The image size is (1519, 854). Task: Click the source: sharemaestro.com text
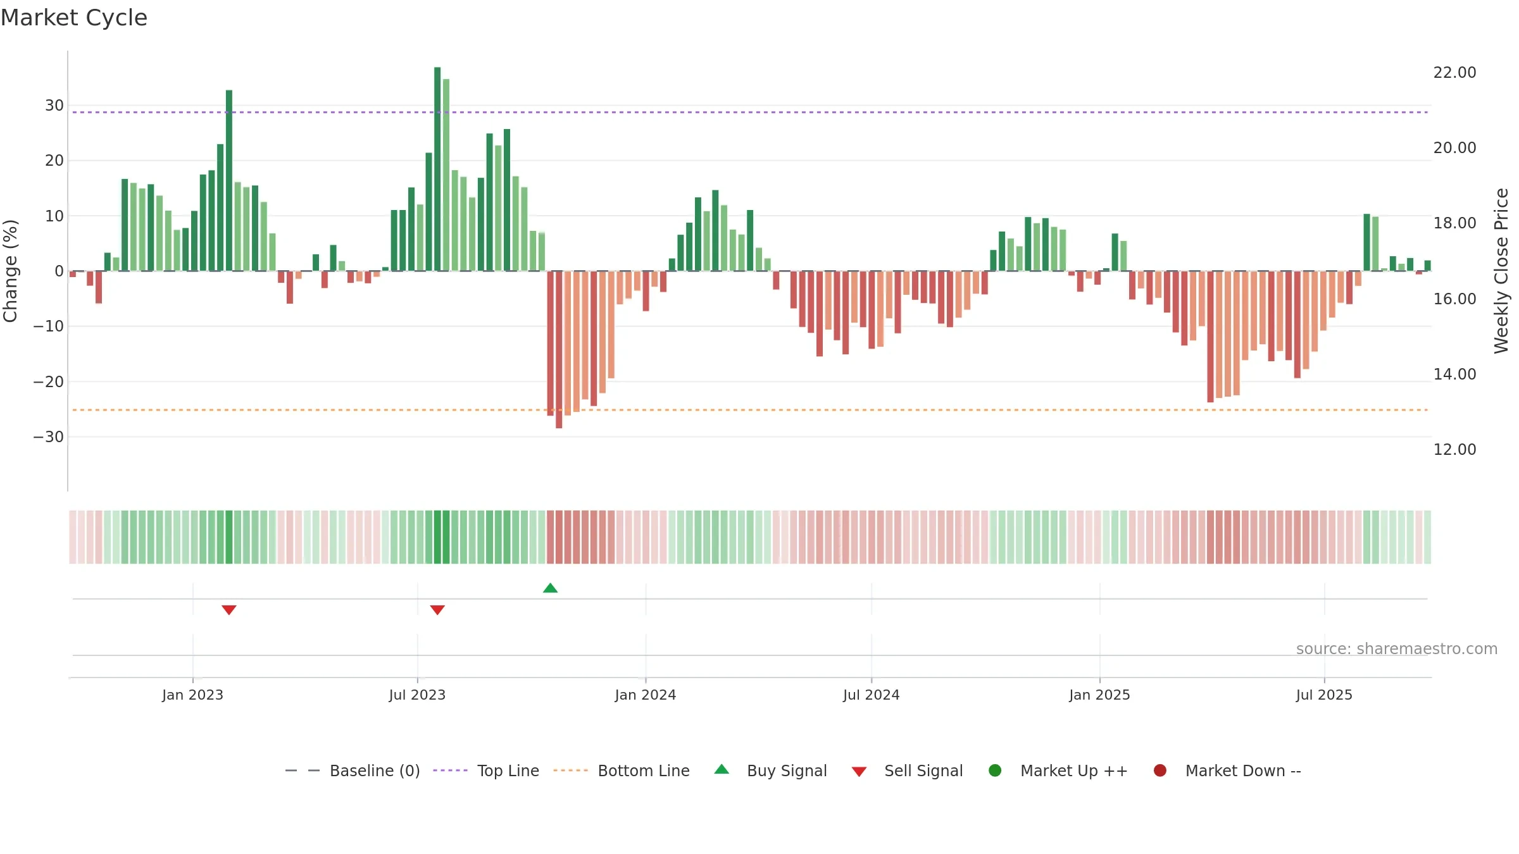coord(1397,648)
